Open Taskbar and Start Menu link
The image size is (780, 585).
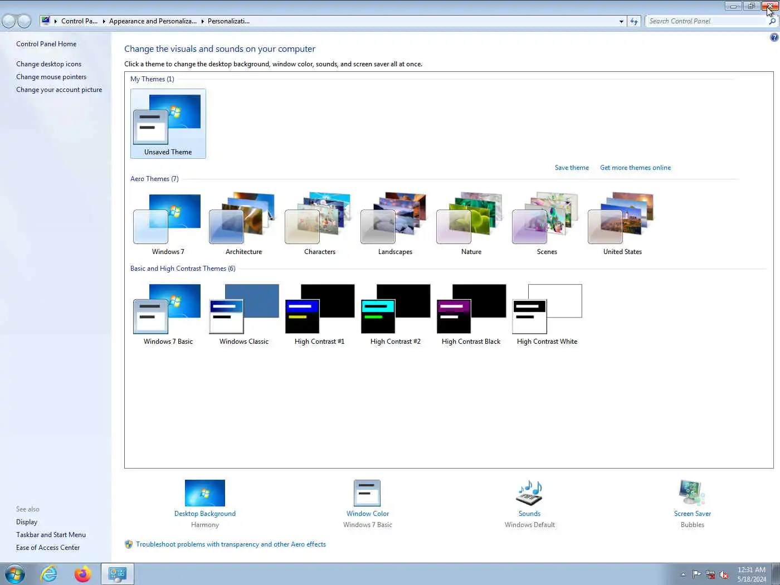click(51, 535)
